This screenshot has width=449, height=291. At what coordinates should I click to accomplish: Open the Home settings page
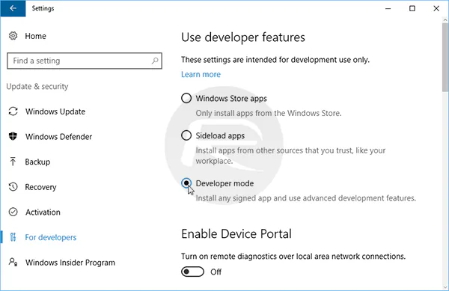[35, 36]
